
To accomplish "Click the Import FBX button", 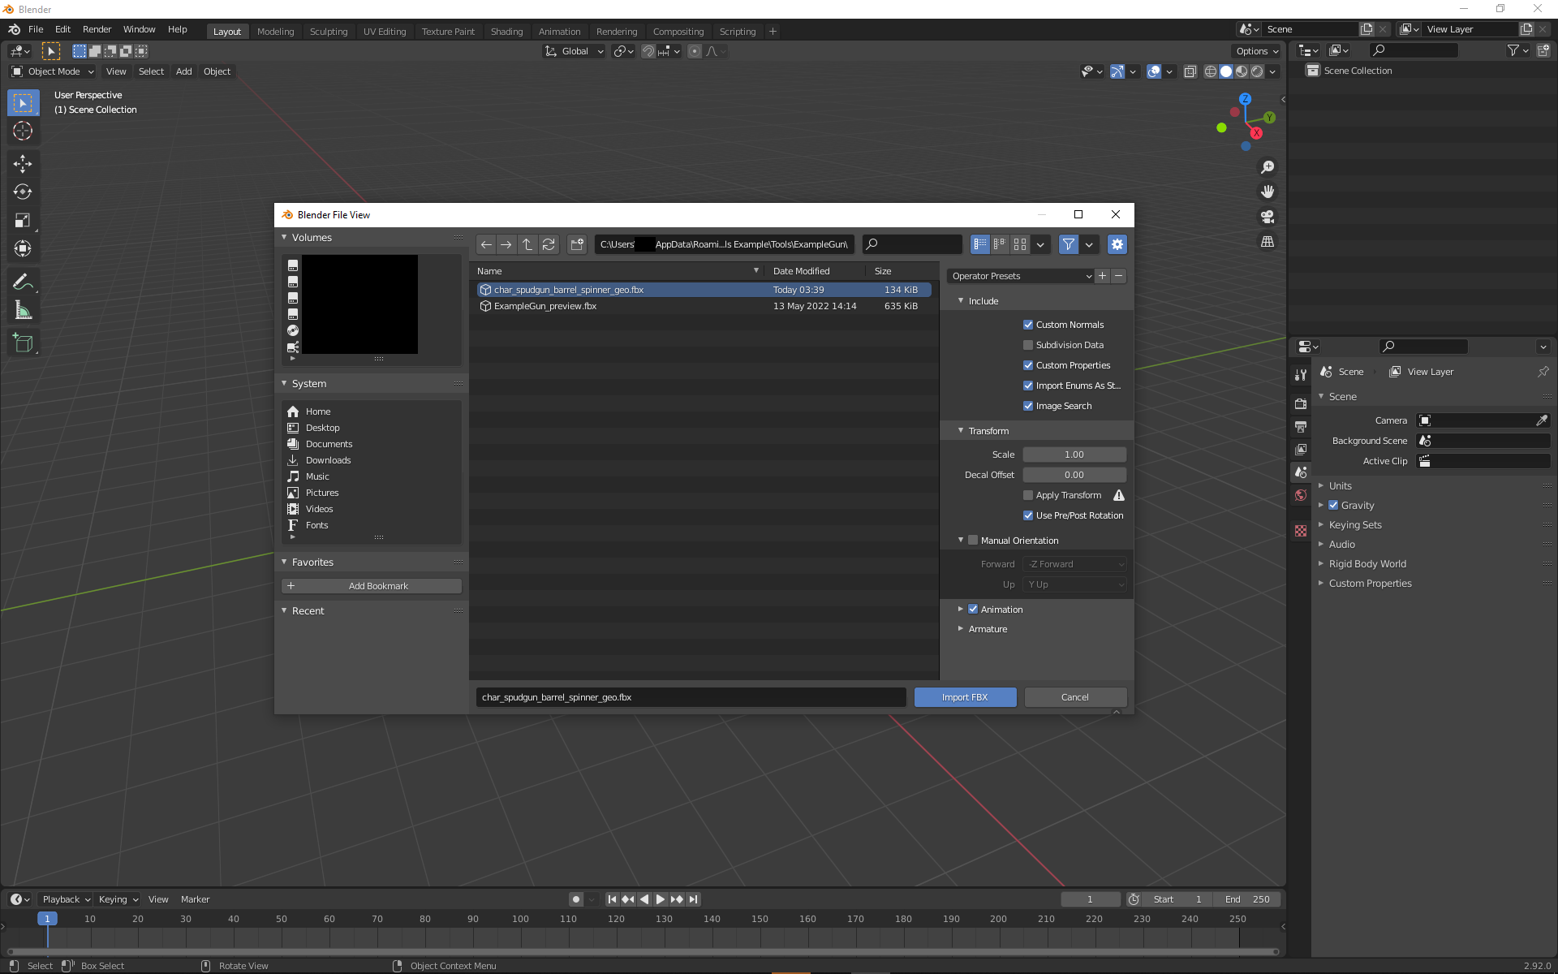I will pos(965,697).
